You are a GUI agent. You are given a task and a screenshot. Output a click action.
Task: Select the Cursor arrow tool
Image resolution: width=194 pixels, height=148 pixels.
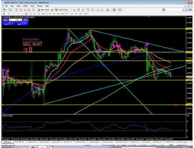click(x=4, y=14)
